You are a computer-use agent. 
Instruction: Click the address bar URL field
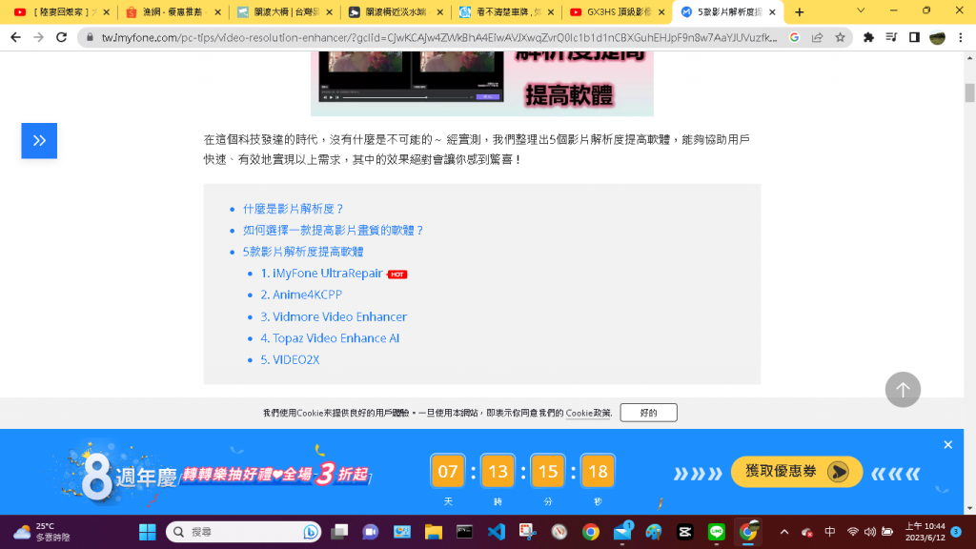coord(438,37)
